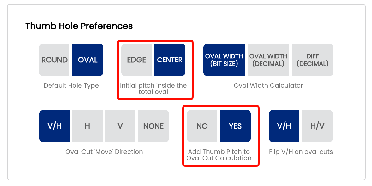Image resolution: width=372 pixels, height=186 pixels.
Task: Disable adding thumb pitch with NO
Action: coord(202,126)
